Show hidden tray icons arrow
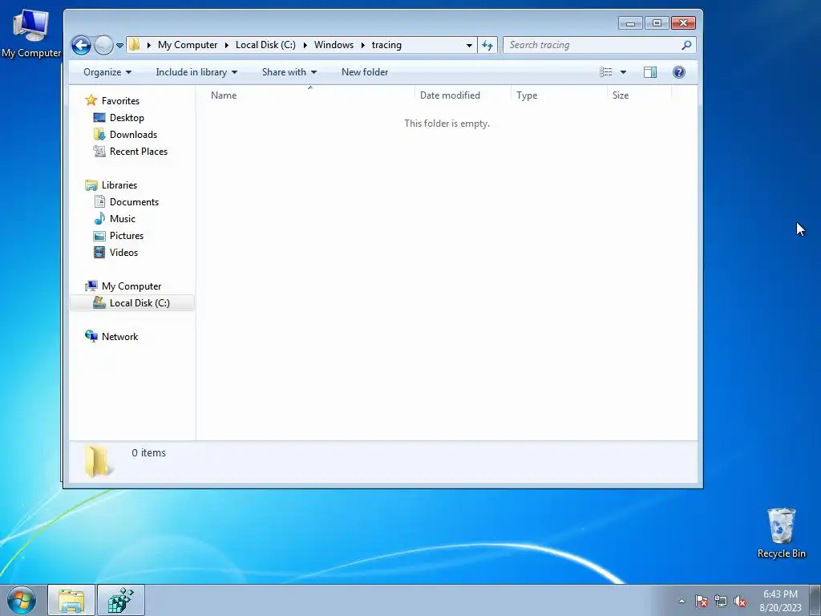Viewport: 821px width, 616px height. tap(681, 601)
